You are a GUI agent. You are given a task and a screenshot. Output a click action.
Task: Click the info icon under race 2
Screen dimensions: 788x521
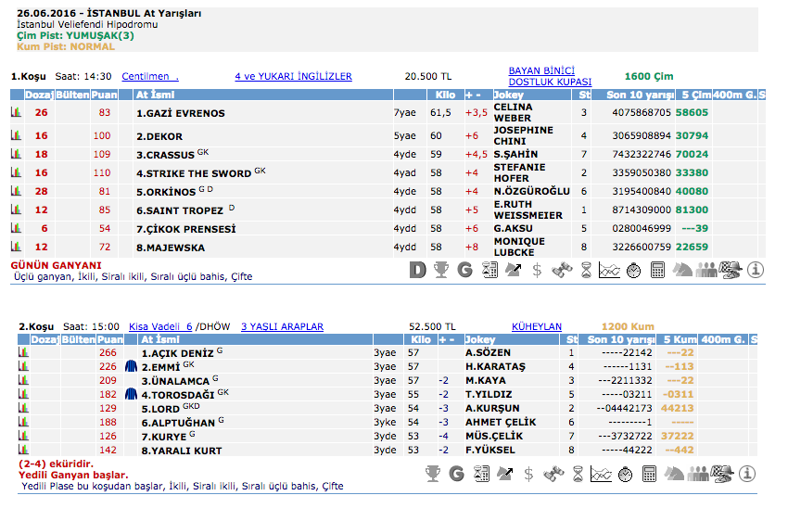click(x=755, y=474)
